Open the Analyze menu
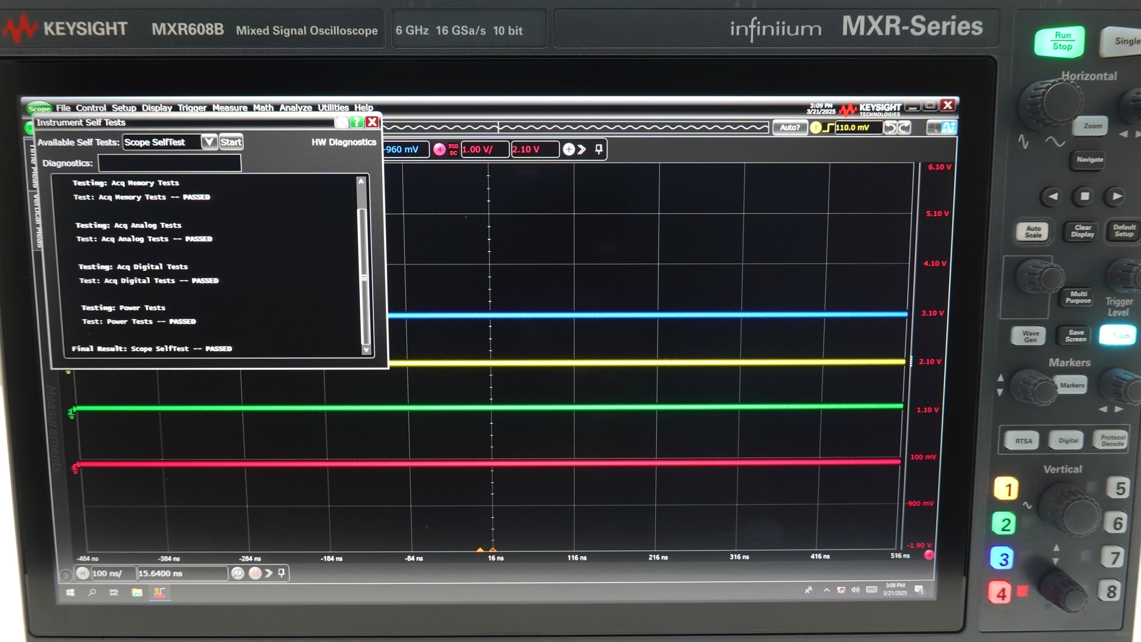Viewport: 1141px width, 642px height. tap(295, 107)
